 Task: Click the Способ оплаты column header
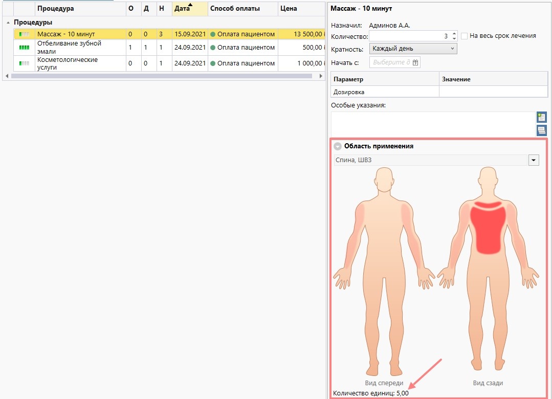click(x=242, y=9)
